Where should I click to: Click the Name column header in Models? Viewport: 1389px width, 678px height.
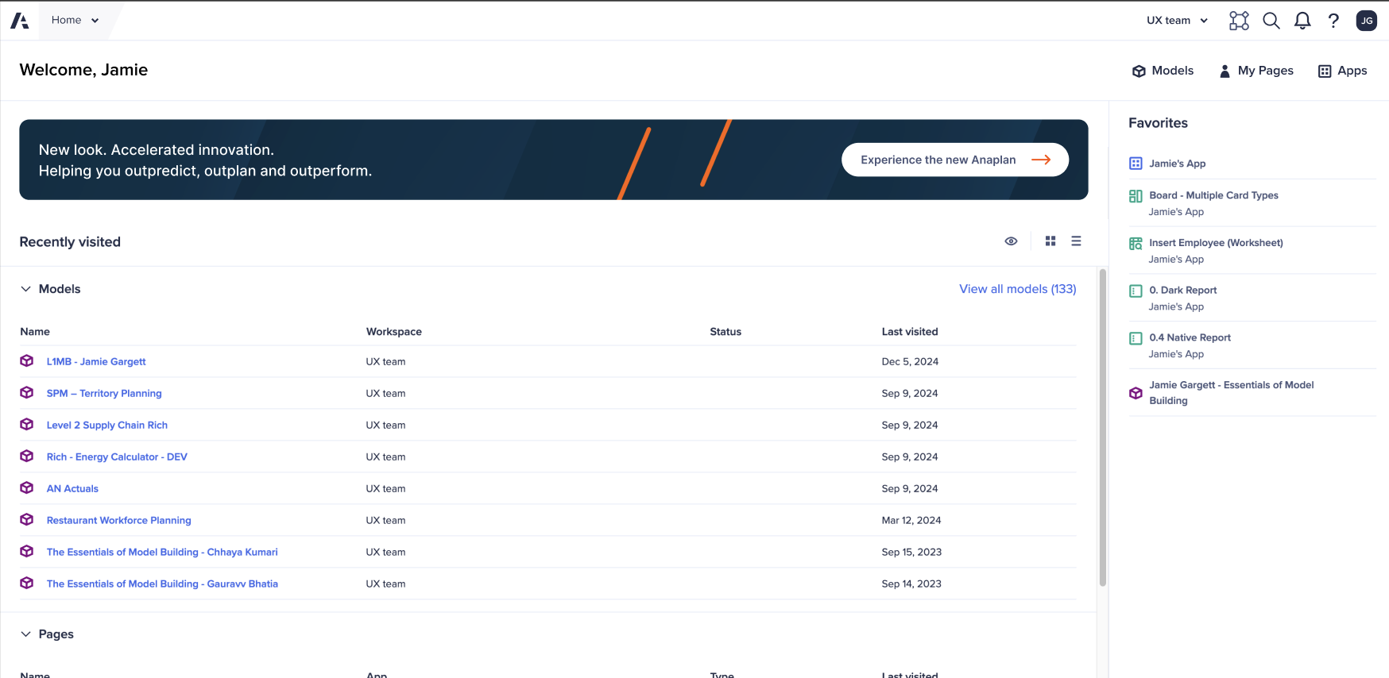tap(35, 332)
